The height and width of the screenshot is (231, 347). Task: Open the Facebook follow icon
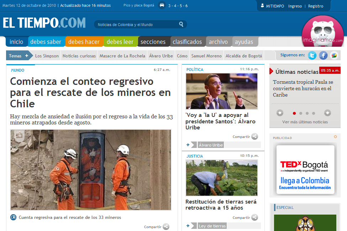point(323,55)
